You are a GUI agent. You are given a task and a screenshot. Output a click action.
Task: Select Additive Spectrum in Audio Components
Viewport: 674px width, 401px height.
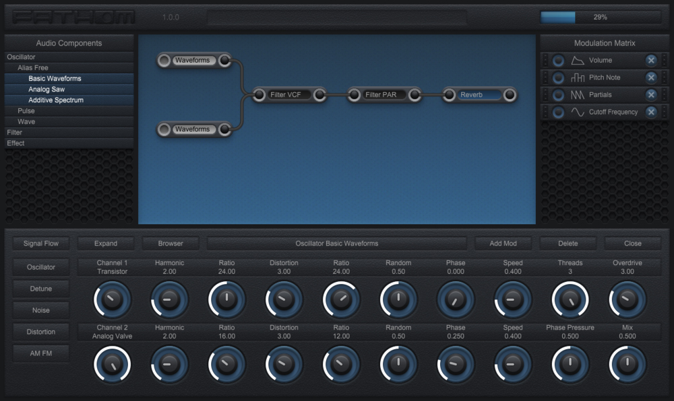(x=69, y=100)
